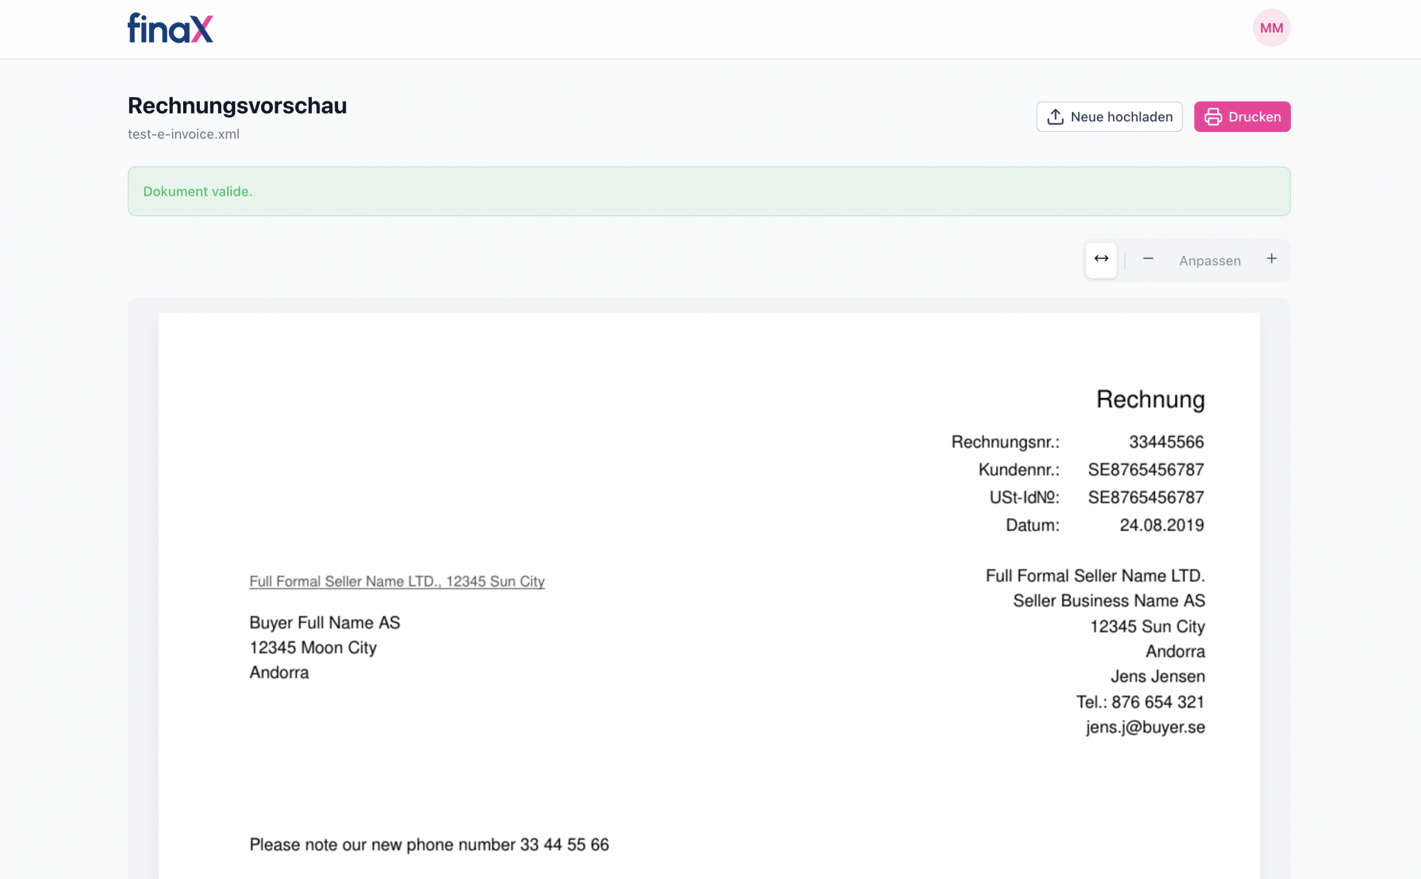Click the Tel.: 876 654 321 line
Screen dimensions: 1421x879
(1140, 703)
